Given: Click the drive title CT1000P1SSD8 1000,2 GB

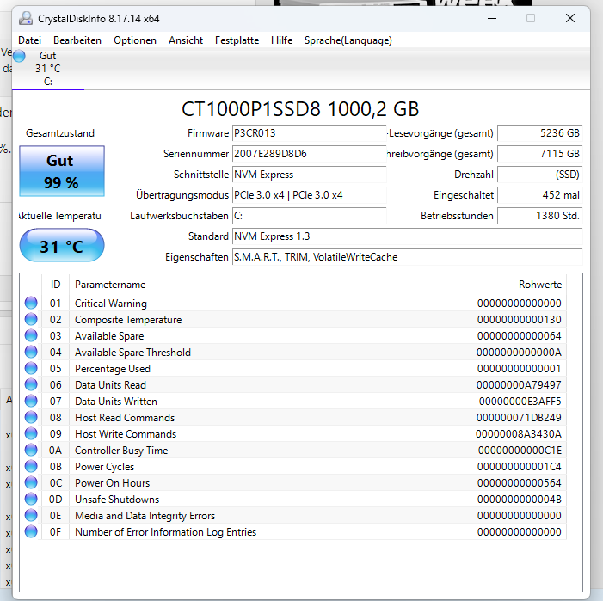Looking at the screenshot, I should click(x=300, y=109).
